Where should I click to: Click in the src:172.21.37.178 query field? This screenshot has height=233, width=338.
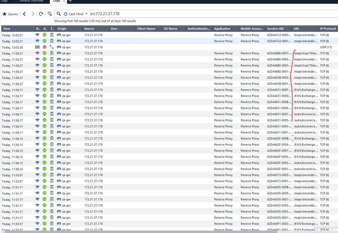(189, 14)
